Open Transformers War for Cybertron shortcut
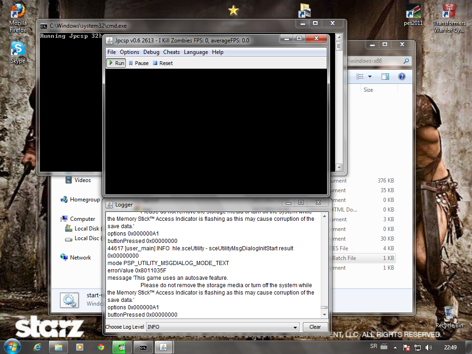 [x=449, y=18]
